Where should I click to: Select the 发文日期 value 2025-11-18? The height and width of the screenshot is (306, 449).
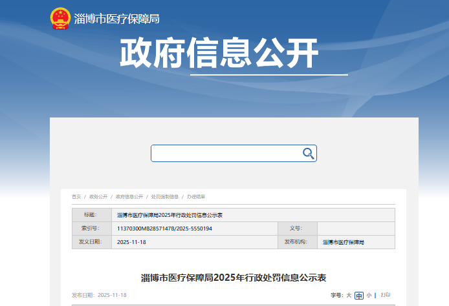pos(131,242)
